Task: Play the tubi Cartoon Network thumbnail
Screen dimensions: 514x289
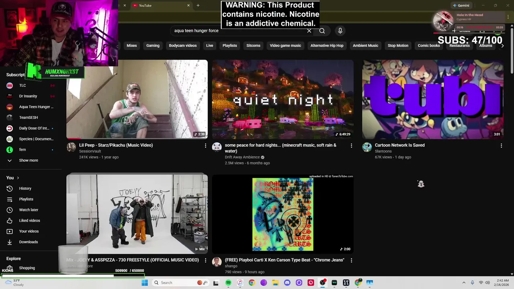Action: coord(433,99)
